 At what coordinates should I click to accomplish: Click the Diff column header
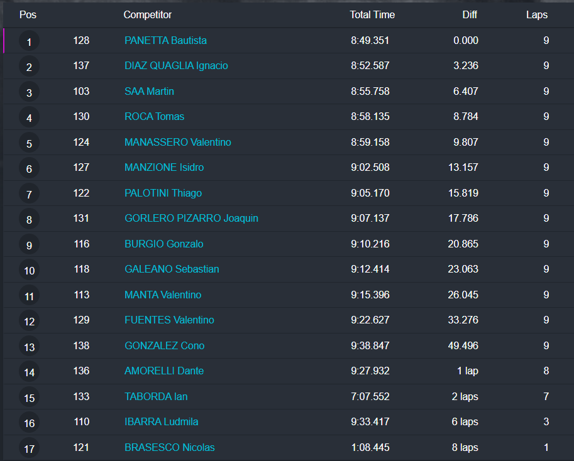click(470, 15)
